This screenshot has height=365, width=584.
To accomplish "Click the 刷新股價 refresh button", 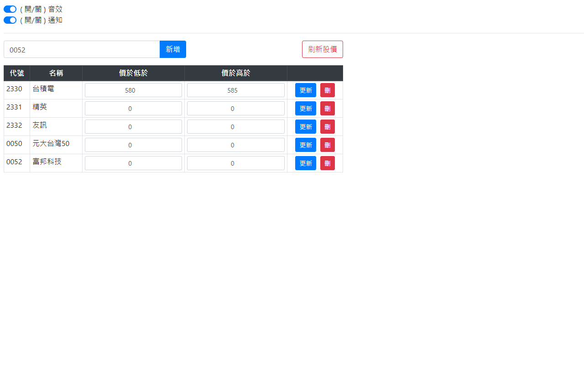I will 322,49.
